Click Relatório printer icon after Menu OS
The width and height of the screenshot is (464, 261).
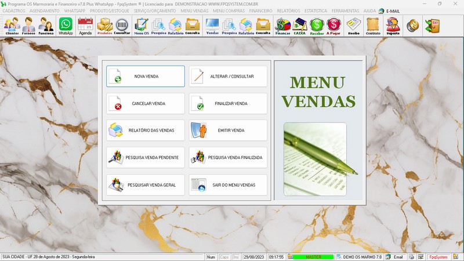point(176,26)
